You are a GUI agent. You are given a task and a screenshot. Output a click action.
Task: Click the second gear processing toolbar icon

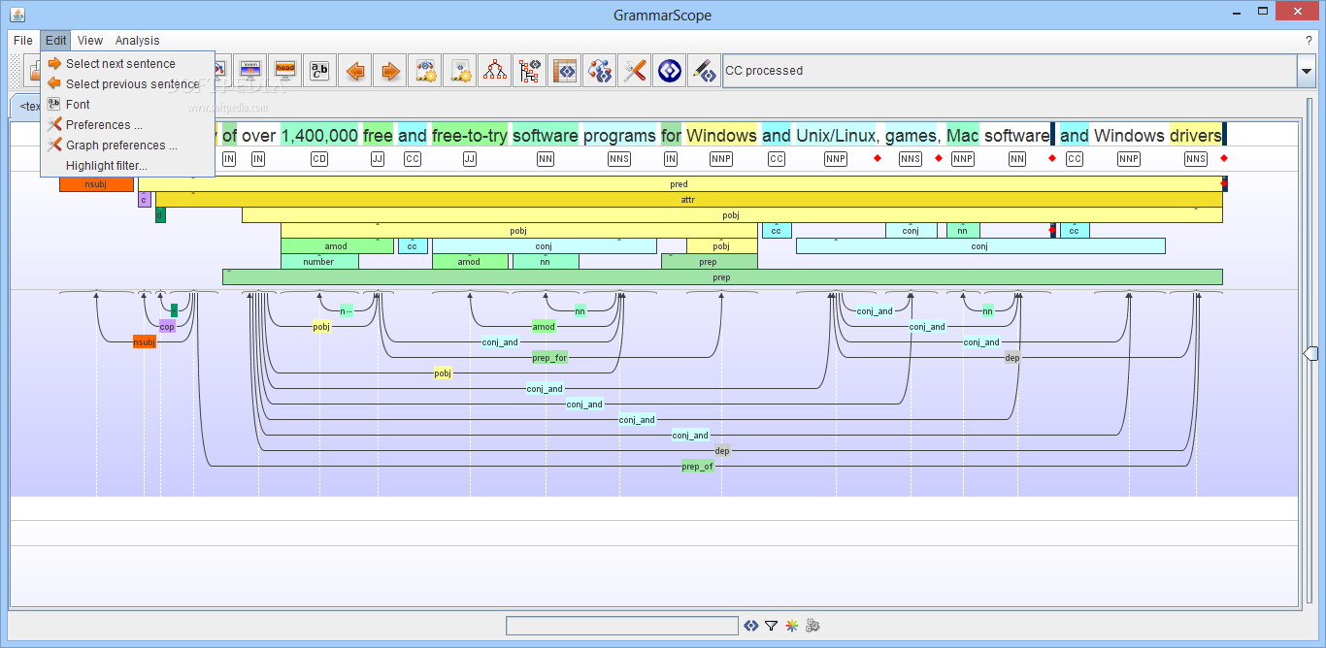coord(460,70)
